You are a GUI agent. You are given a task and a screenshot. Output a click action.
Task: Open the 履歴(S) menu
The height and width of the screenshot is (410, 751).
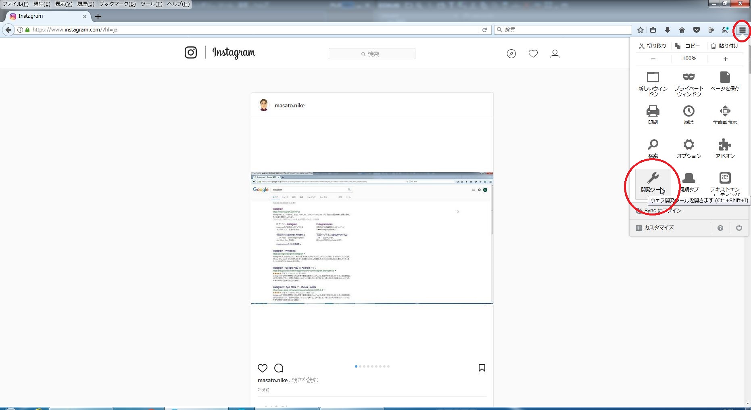point(86,4)
